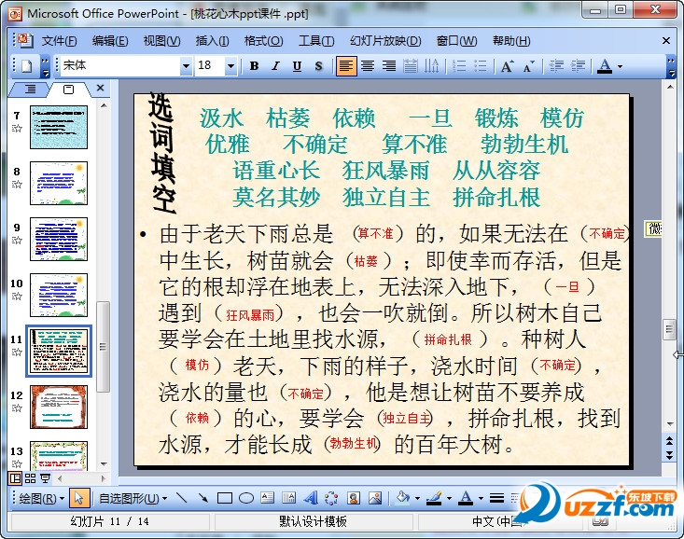This screenshot has height=539, width=684.
Task: Select slide 8 thumbnail
Action: [x=59, y=183]
